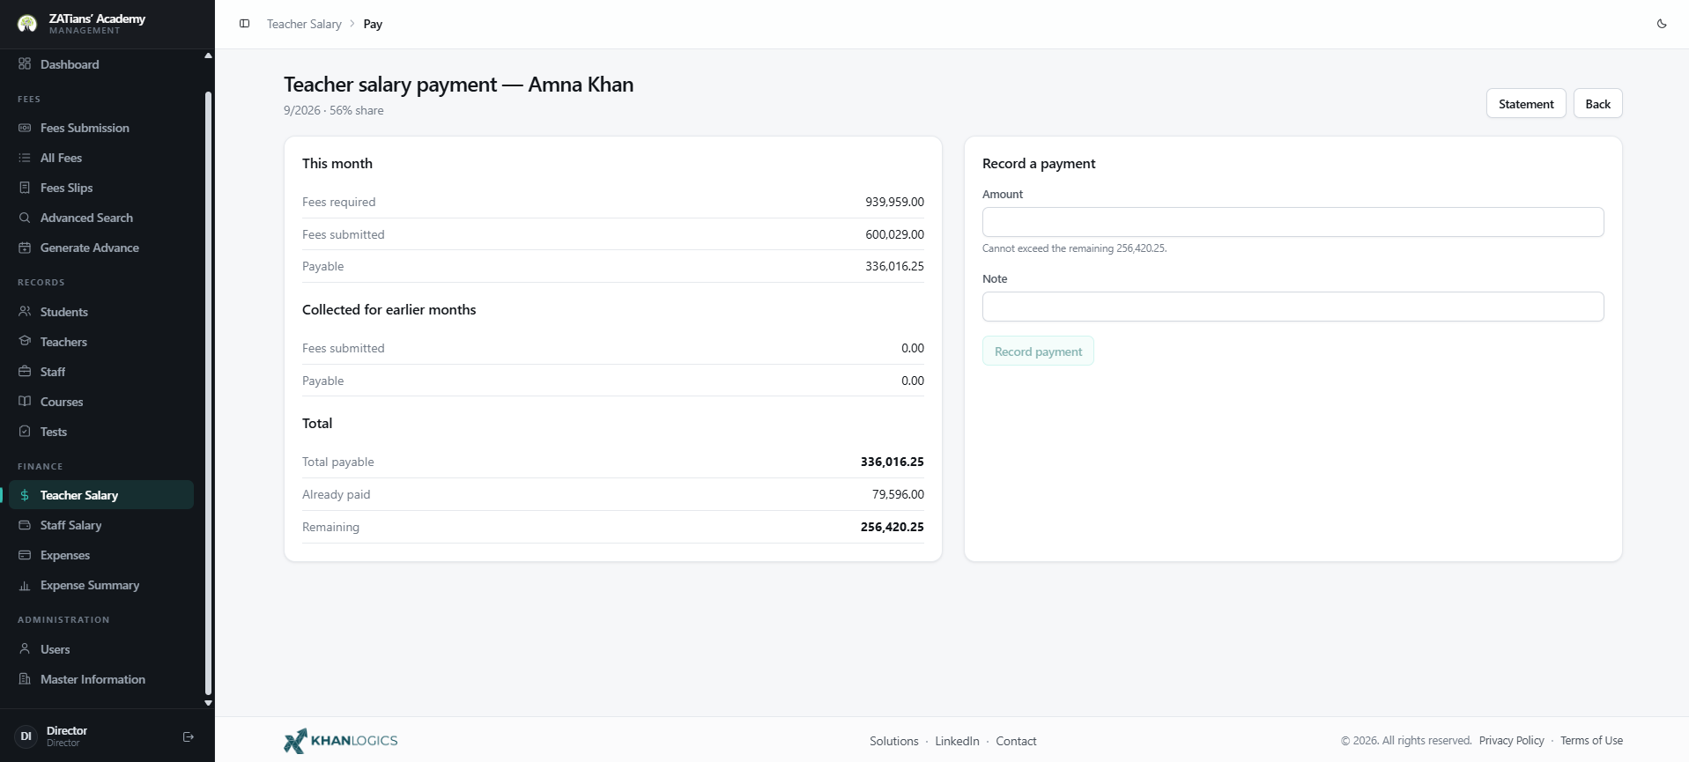Open Staff records
Viewport: 1689px width, 762px height.
(101, 372)
